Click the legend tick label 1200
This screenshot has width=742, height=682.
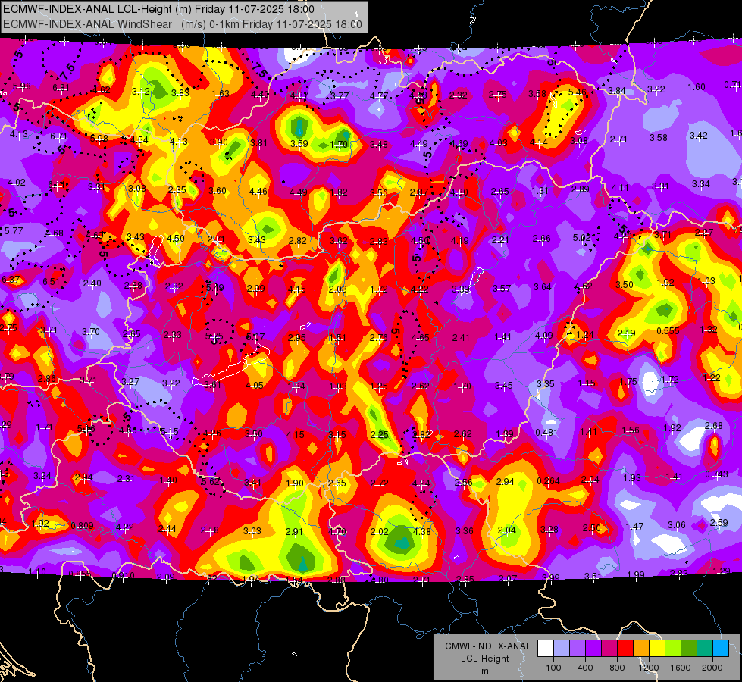coord(648,668)
